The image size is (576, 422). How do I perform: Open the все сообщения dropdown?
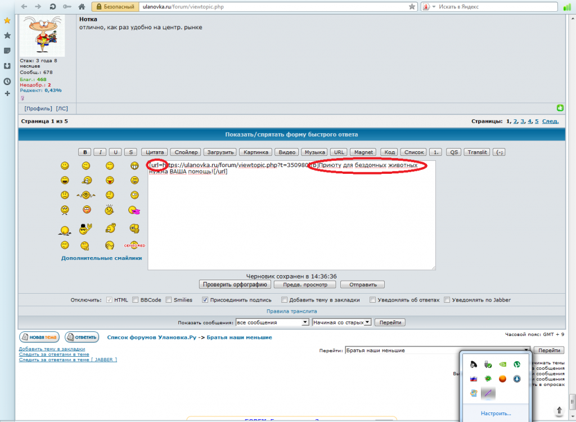(272, 322)
